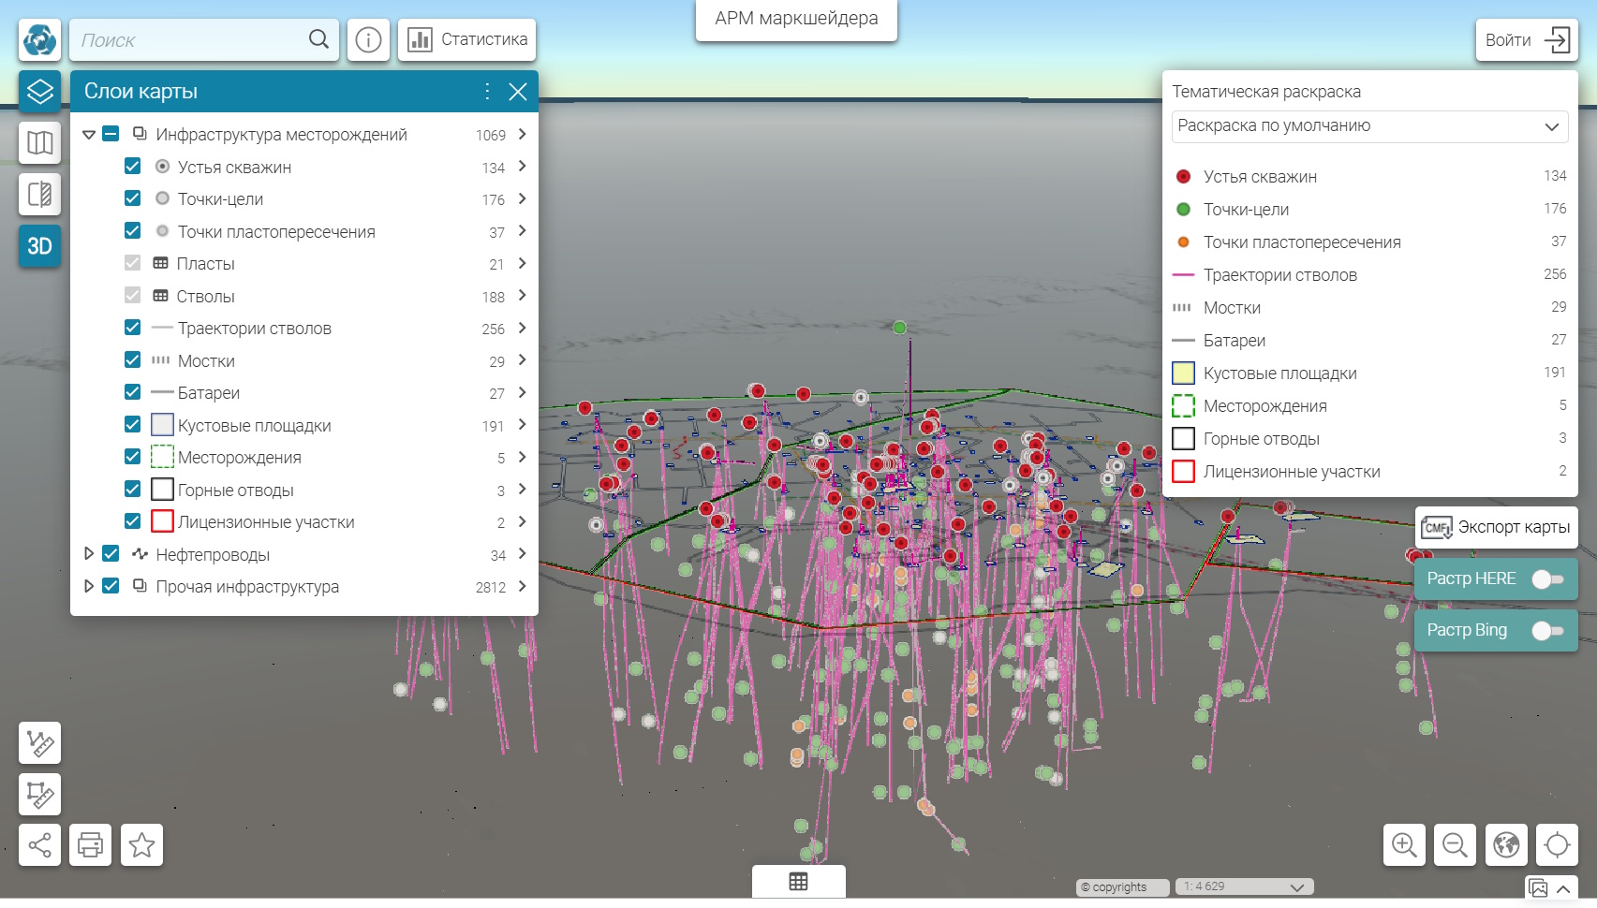Zoom in with magnifier plus icon
Screen dimensions: 1597x908
pyautogui.click(x=1404, y=845)
